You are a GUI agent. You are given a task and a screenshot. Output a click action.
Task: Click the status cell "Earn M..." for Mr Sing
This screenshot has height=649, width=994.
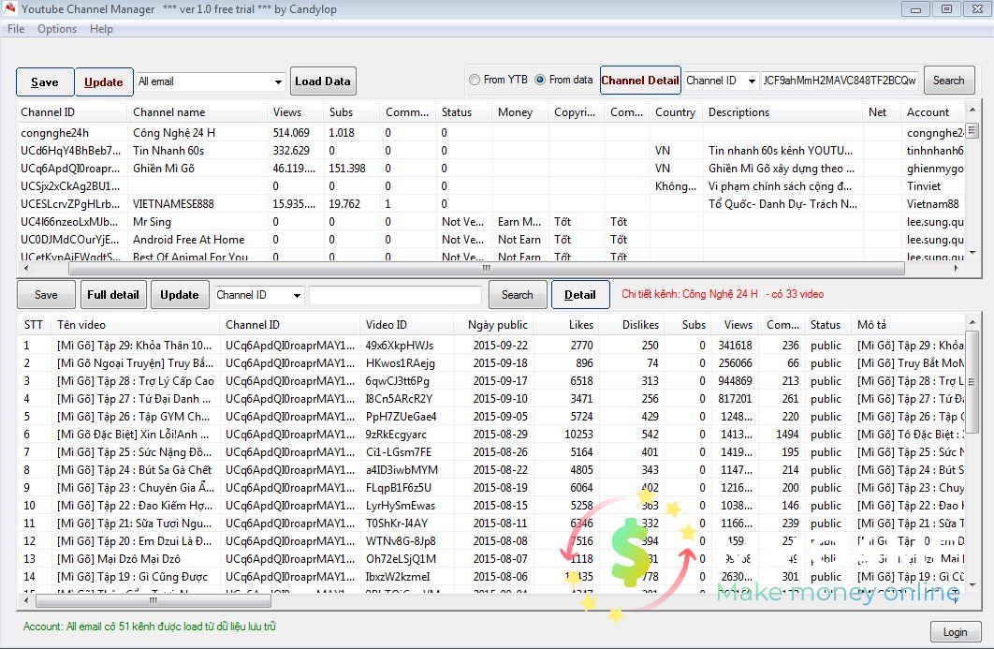[519, 221]
